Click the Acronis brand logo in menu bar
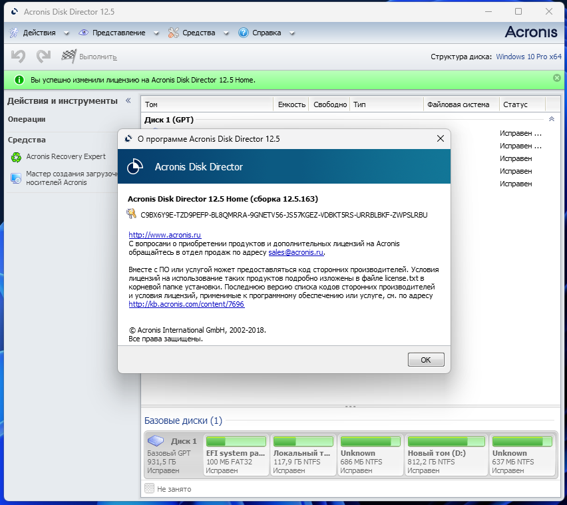567x505 pixels. (531, 32)
